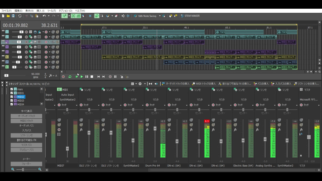322x181 pixels.
Task: Click the mixer settings gear icon
Action: click(x=140, y=84)
